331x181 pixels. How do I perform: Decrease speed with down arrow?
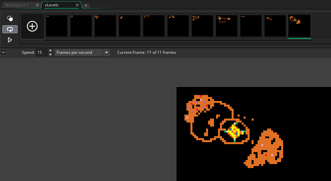50,54
